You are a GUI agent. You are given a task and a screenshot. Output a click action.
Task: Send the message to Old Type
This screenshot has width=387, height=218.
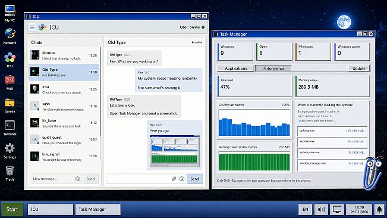(194, 179)
